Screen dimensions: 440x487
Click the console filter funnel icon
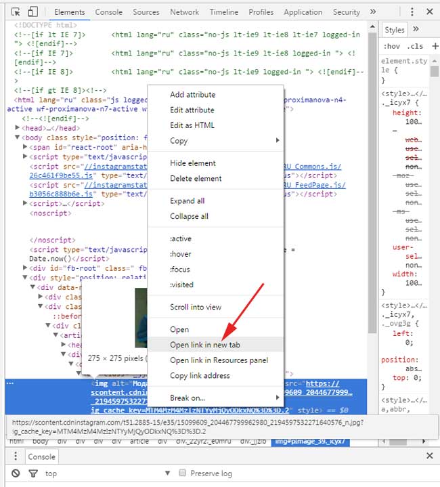[32, 473]
